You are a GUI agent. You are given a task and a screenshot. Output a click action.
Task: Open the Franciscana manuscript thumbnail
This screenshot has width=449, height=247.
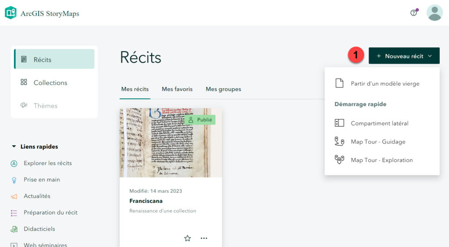point(171,143)
